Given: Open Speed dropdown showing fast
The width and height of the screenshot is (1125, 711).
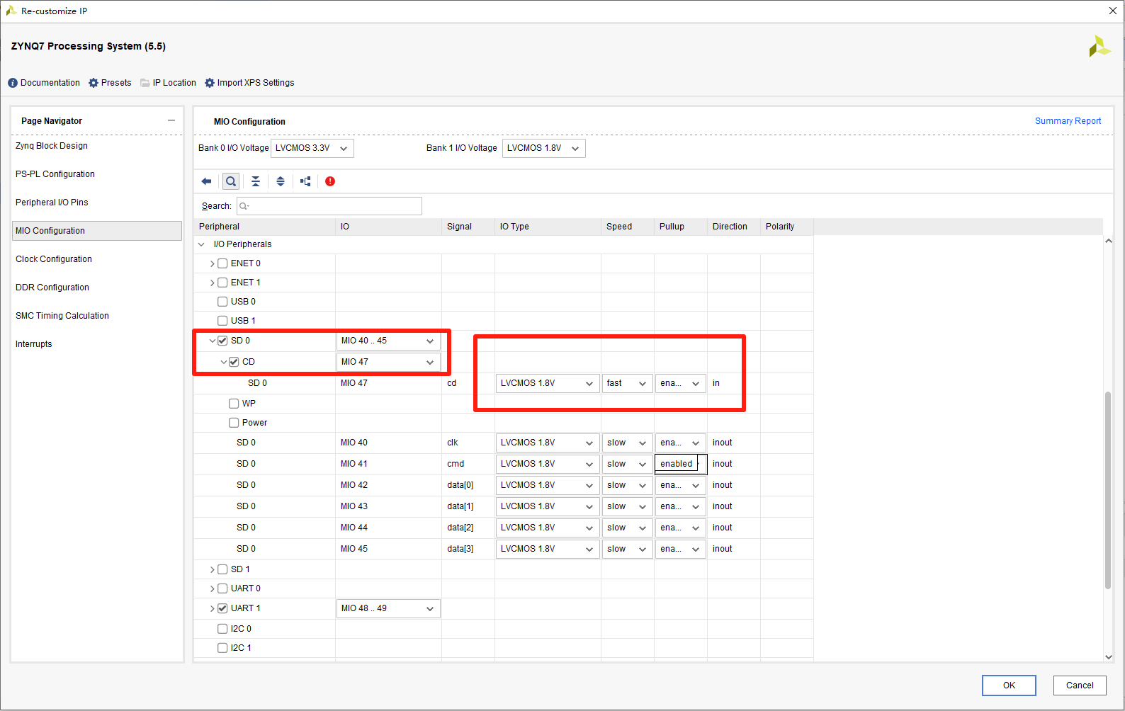Looking at the screenshot, I should [627, 383].
